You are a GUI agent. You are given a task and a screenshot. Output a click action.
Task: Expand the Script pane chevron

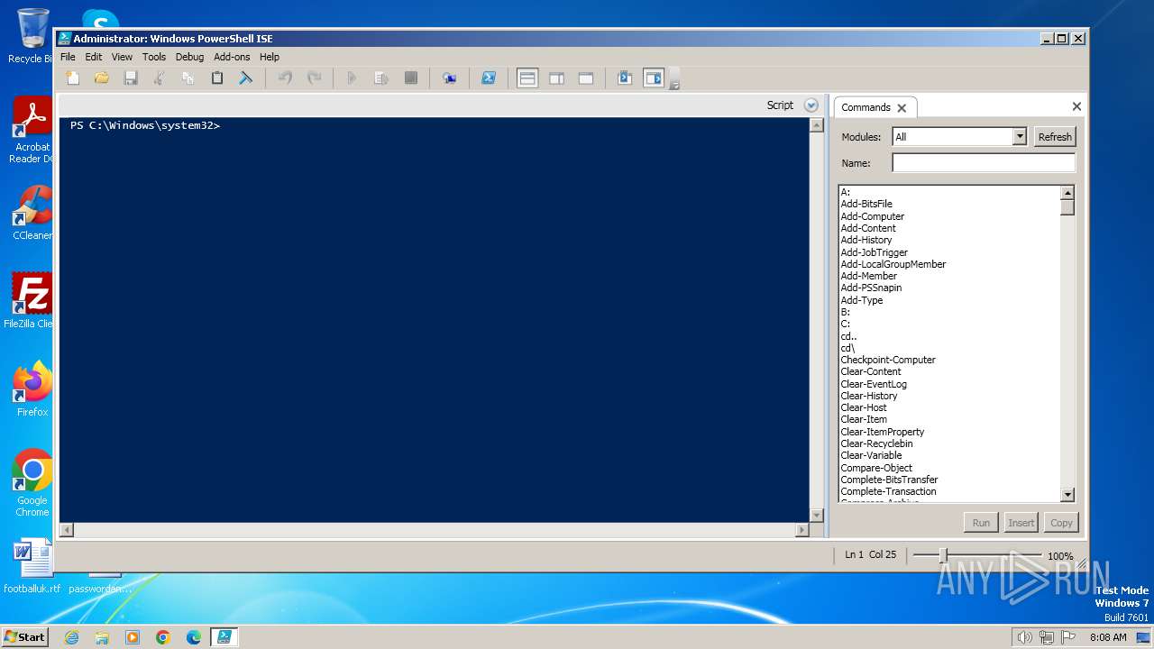tap(811, 105)
